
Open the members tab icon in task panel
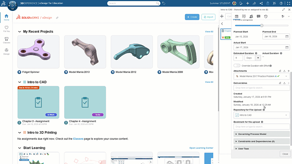pos(251,16)
